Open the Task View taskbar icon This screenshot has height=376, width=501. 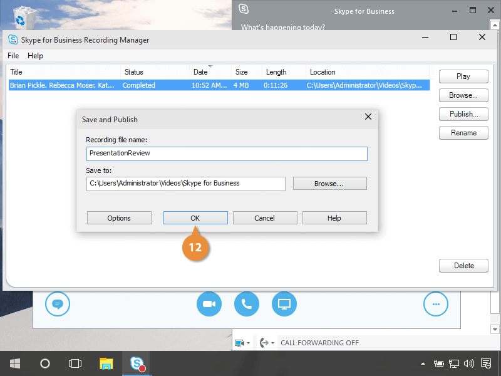point(75,363)
